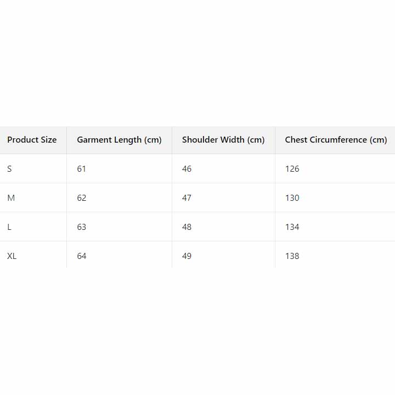Click garment length value 61
Screen dimensions: 395x395
click(82, 169)
